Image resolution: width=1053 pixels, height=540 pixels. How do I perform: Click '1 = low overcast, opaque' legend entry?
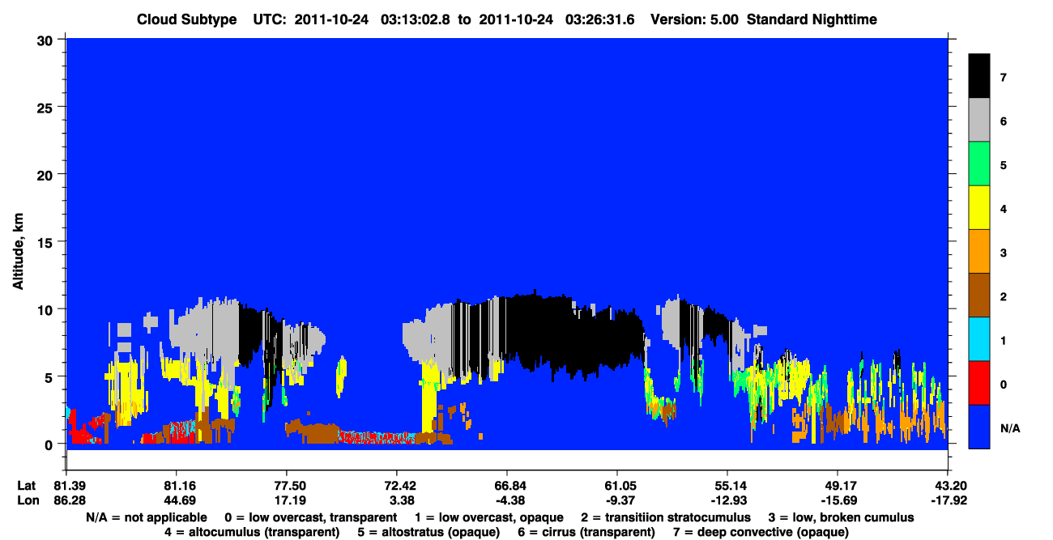point(489,517)
